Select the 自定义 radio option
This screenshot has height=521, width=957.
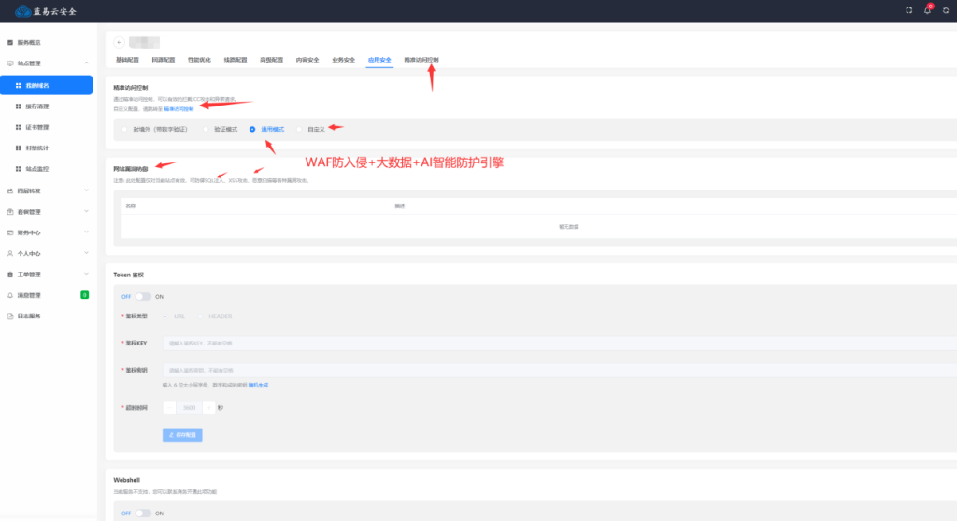pos(299,129)
